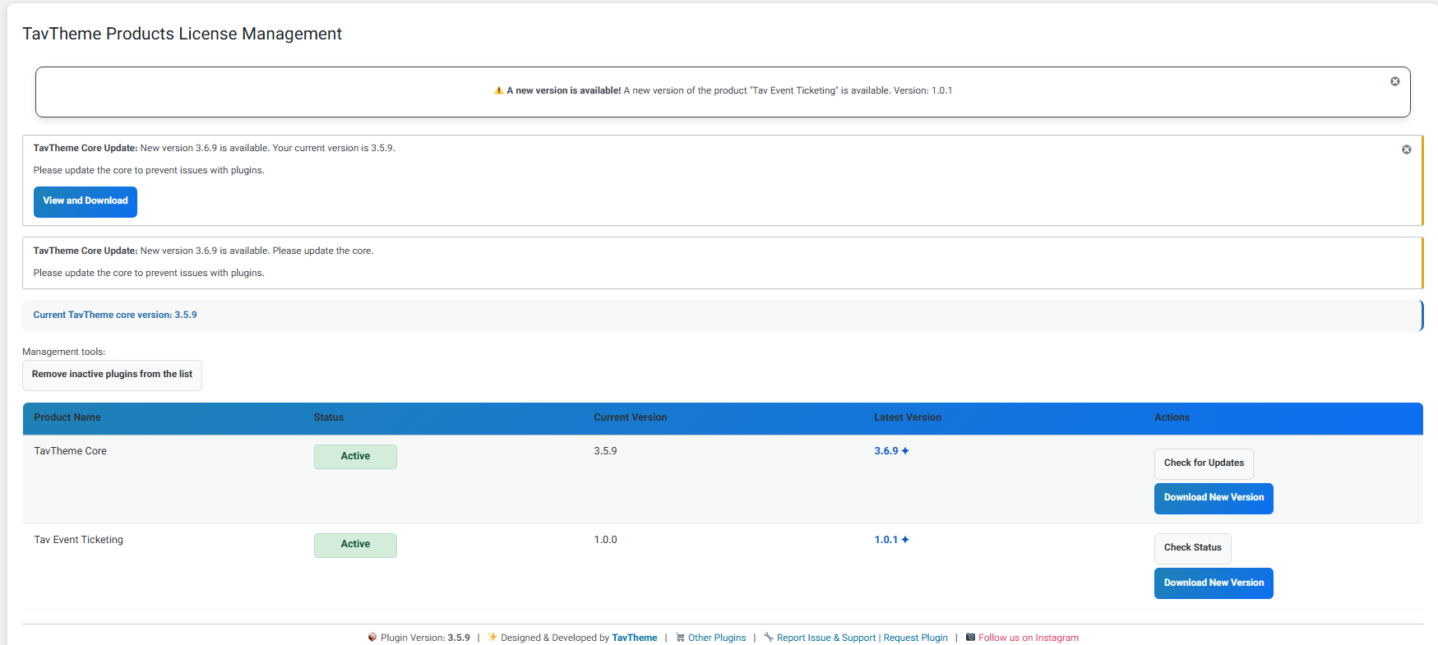
Task: Click Check Status for Tav Event Ticketing
Action: click(x=1192, y=548)
